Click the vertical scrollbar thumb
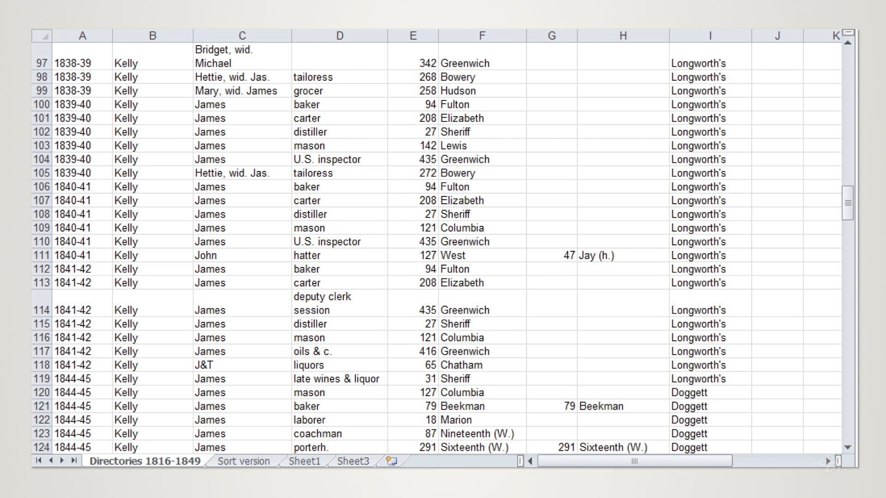 point(848,202)
